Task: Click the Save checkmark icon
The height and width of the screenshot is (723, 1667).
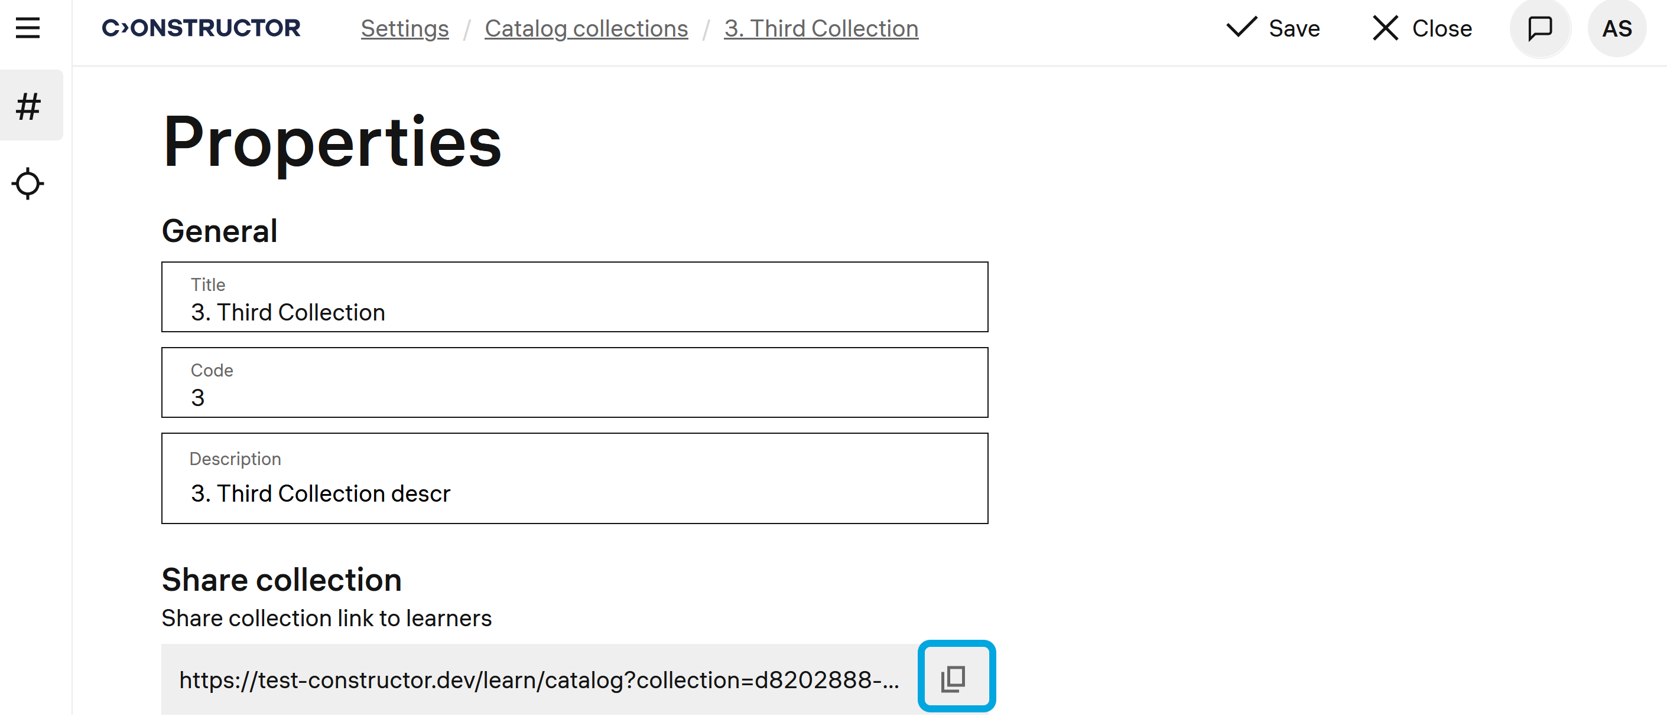Action: (1241, 28)
